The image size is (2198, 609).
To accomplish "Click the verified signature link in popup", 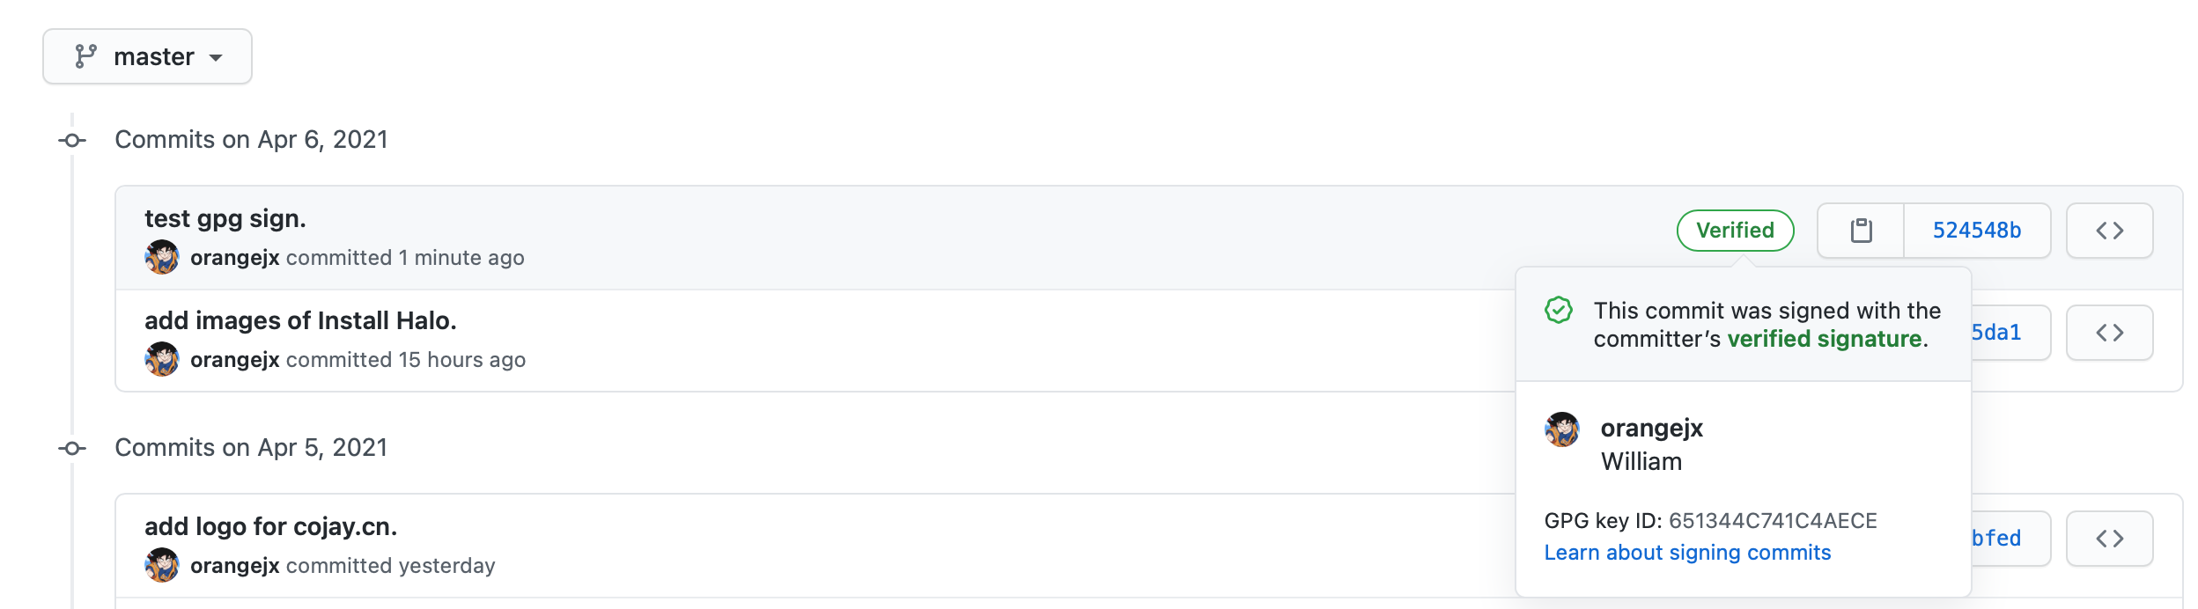I will point(1825,339).
